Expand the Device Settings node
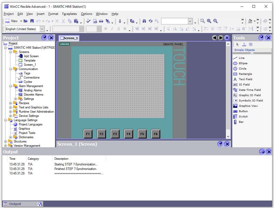The image size is (274, 208). click(x=10, y=116)
